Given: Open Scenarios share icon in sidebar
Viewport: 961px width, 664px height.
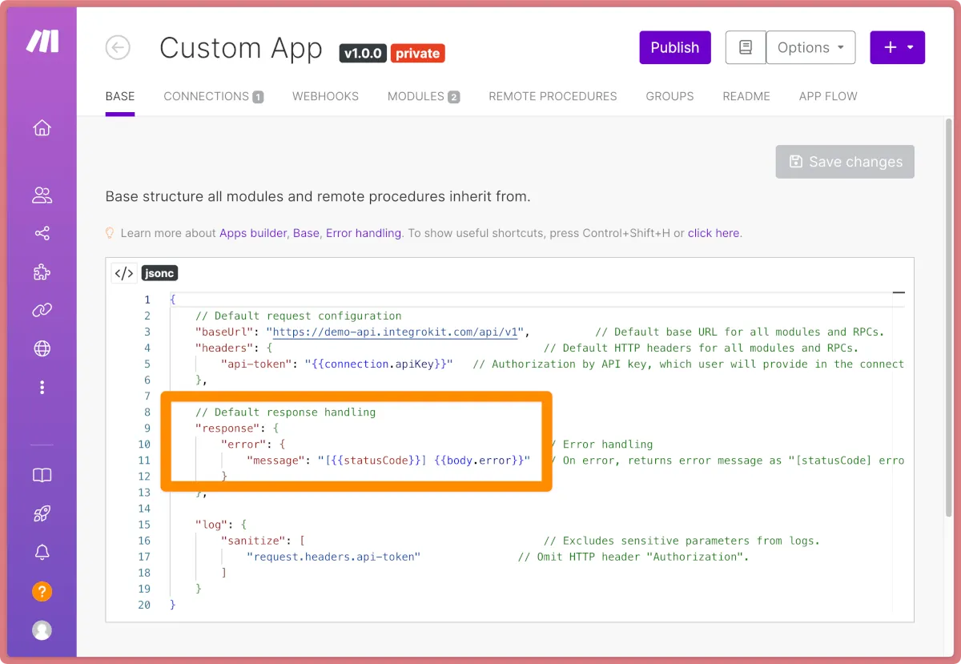Looking at the screenshot, I should coord(42,233).
